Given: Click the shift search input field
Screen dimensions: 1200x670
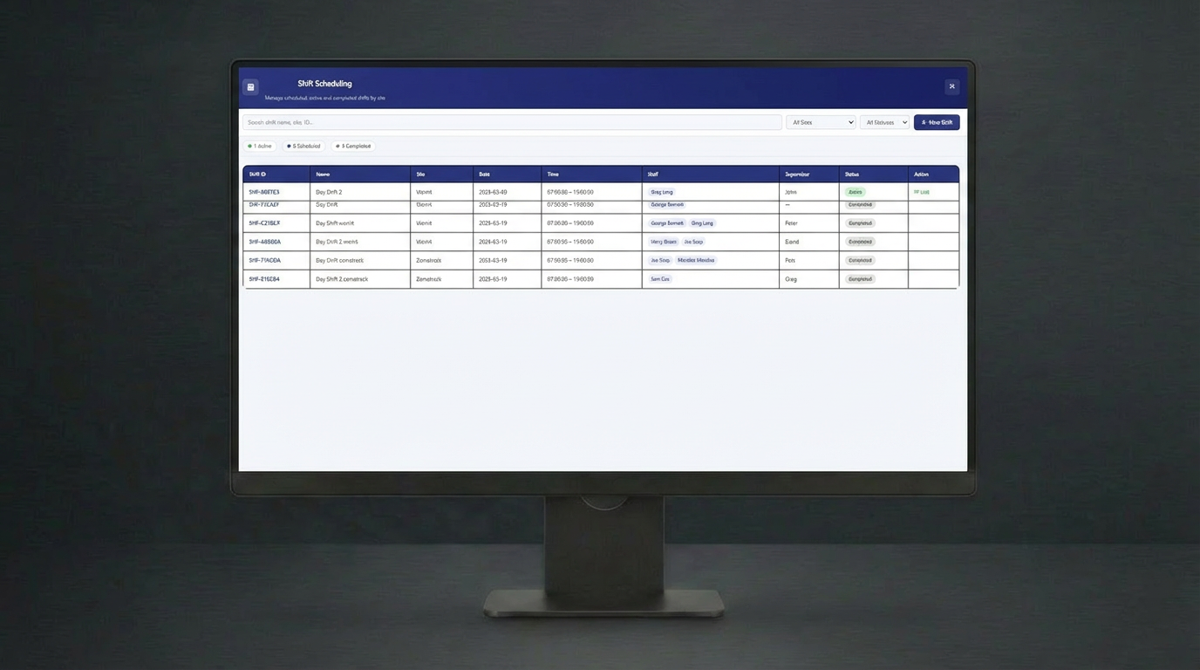Looking at the screenshot, I should pos(512,123).
